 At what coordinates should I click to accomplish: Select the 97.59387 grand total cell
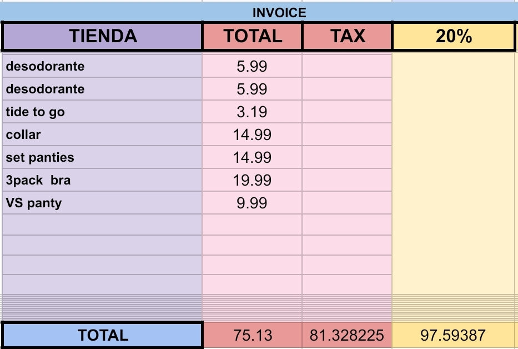pos(454,335)
